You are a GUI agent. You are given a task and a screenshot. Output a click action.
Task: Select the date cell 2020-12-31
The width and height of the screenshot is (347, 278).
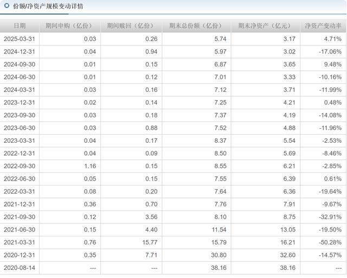(x=20, y=255)
